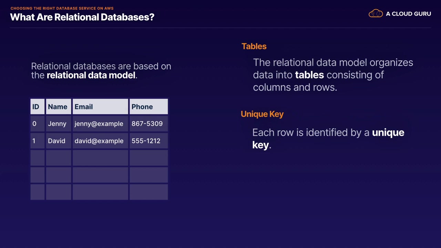Image resolution: width=441 pixels, height=248 pixels.
Task: Click the first empty Email cell
Action: click(100, 158)
